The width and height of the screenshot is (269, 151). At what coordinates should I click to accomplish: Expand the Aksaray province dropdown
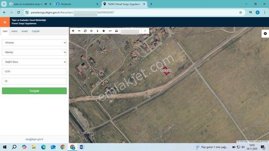tap(34, 43)
